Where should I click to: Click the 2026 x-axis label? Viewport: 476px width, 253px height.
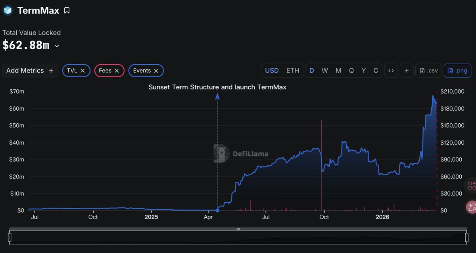coord(382,217)
